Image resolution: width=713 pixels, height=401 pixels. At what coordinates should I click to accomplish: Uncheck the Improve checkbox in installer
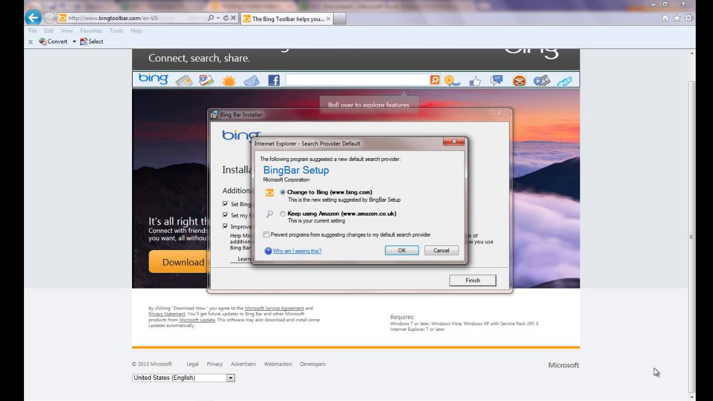[225, 226]
